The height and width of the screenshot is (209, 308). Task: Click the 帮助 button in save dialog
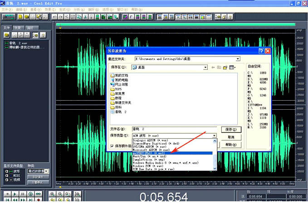click(x=231, y=145)
